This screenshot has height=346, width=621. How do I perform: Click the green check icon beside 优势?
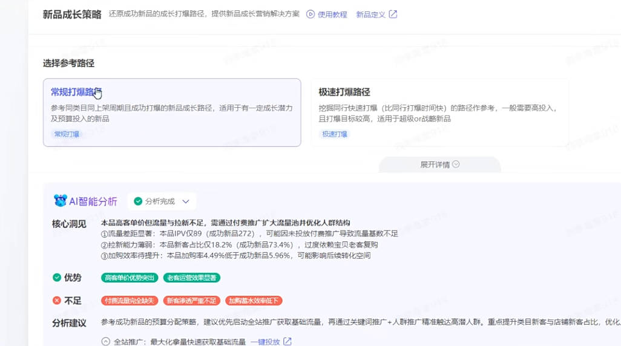pos(57,278)
